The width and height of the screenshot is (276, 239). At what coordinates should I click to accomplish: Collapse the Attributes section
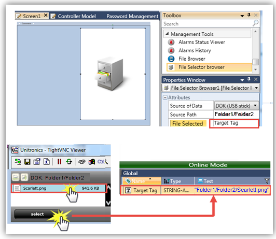pos(165,97)
